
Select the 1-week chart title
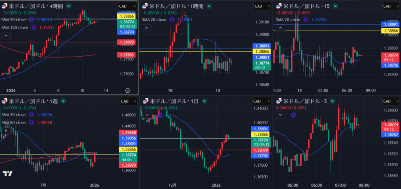pos(33,101)
